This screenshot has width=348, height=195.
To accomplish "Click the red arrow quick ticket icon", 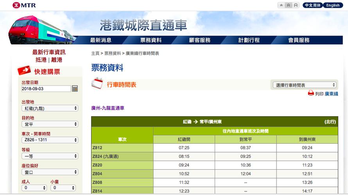I will pyautogui.click(x=24, y=70).
